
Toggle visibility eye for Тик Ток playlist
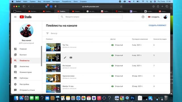(x=112, y=45)
